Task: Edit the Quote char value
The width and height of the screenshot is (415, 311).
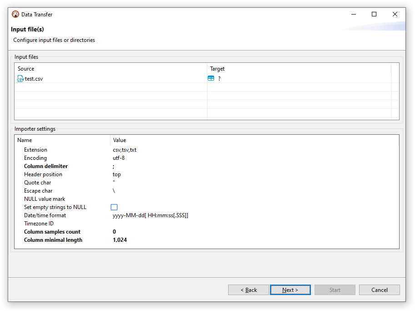Action: coord(136,182)
